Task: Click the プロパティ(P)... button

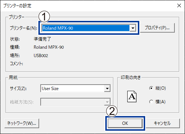Action: [157, 28]
